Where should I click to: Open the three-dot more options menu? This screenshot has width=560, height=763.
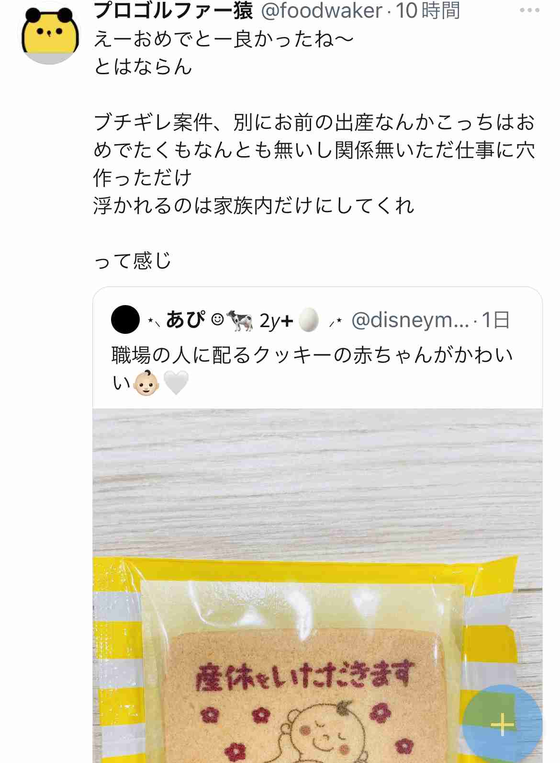pyautogui.click(x=529, y=10)
